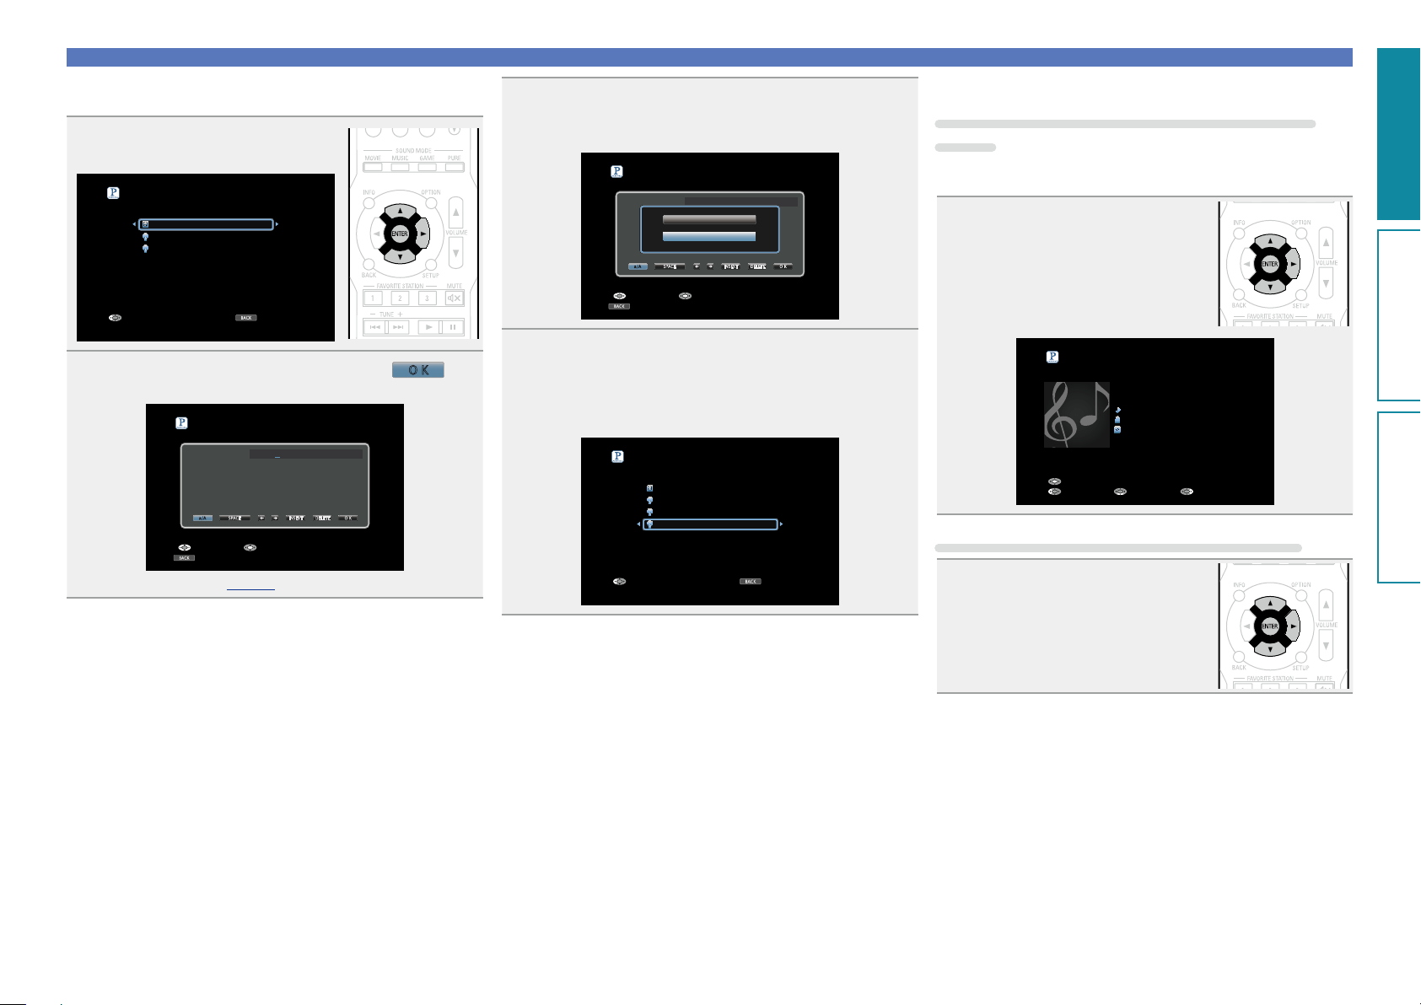The width and height of the screenshot is (1421, 1005).
Task: Click the large blue OK button graphic
Action: [418, 370]
